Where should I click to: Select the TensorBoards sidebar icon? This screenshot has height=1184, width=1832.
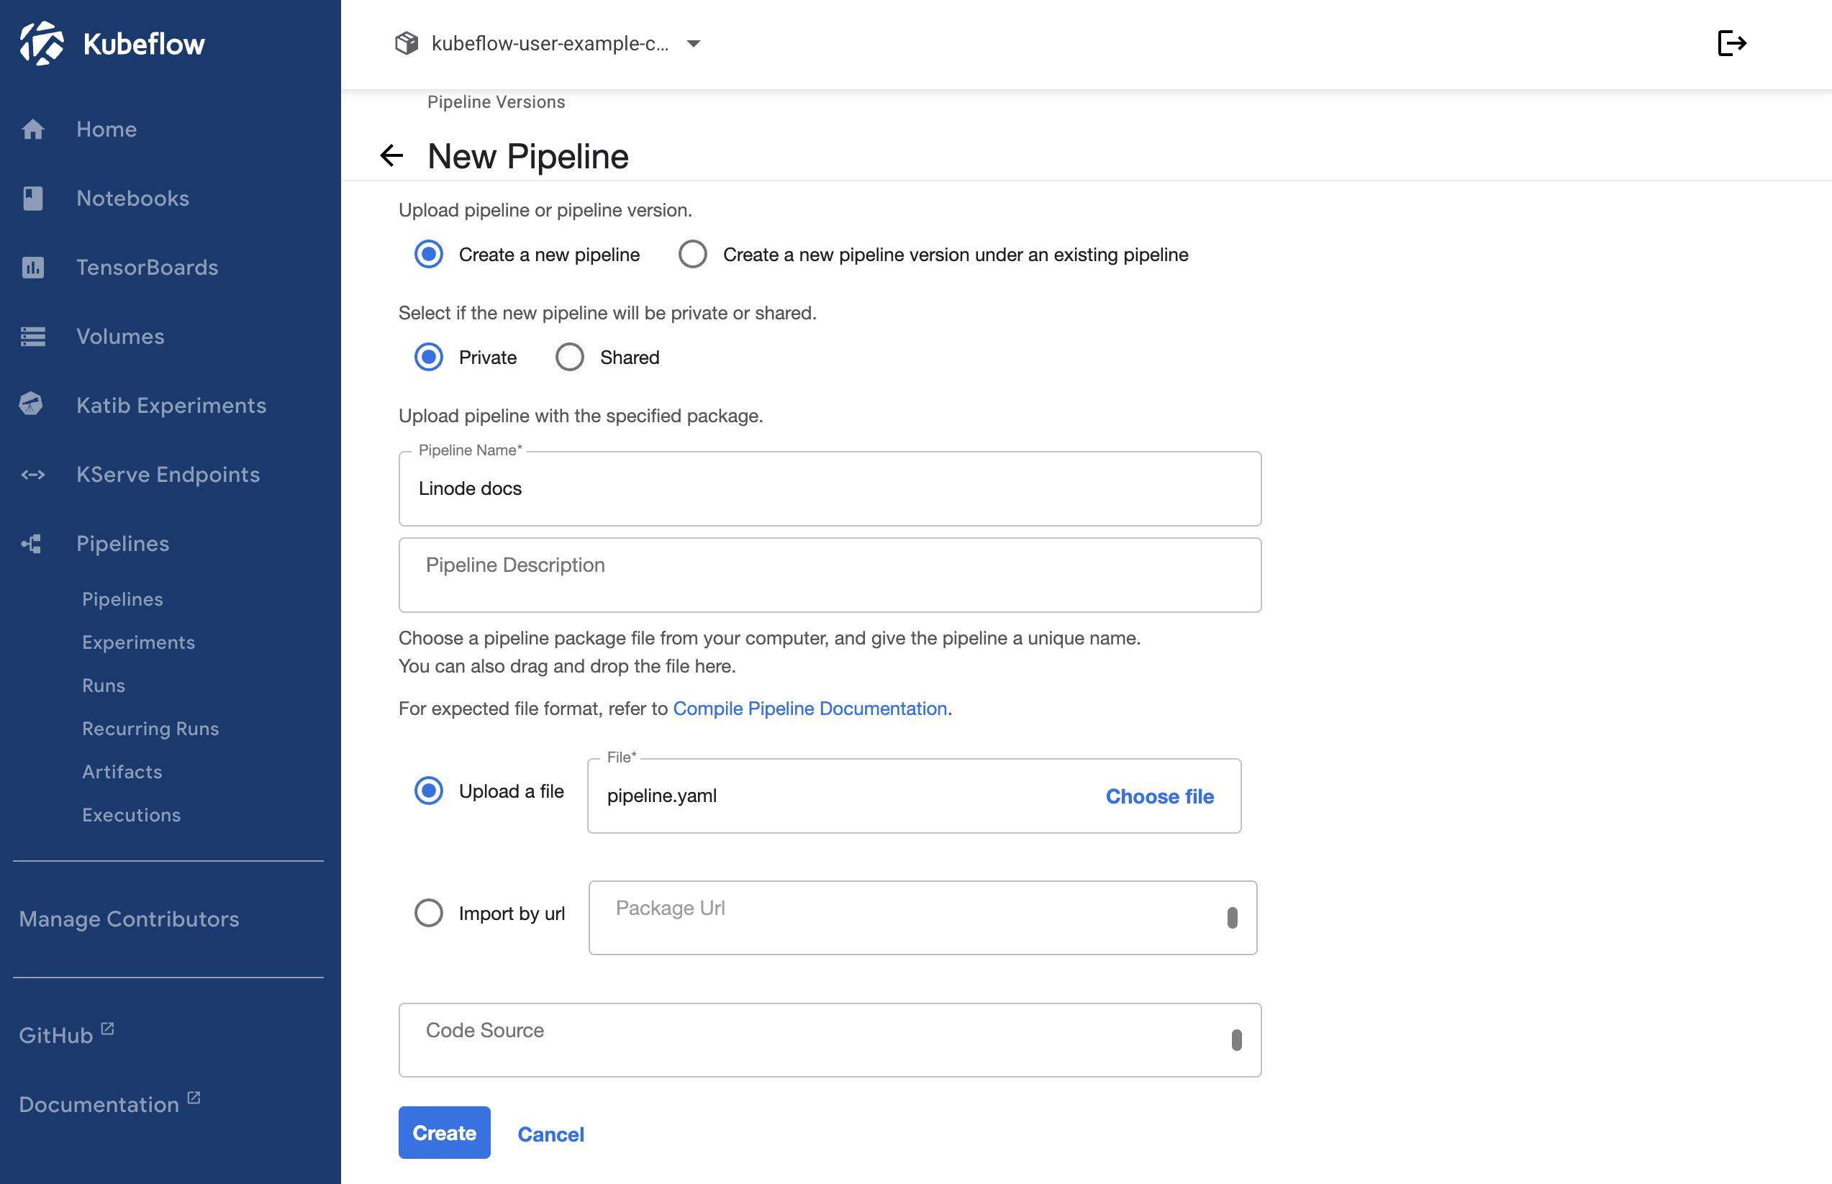tap(34, 267)
